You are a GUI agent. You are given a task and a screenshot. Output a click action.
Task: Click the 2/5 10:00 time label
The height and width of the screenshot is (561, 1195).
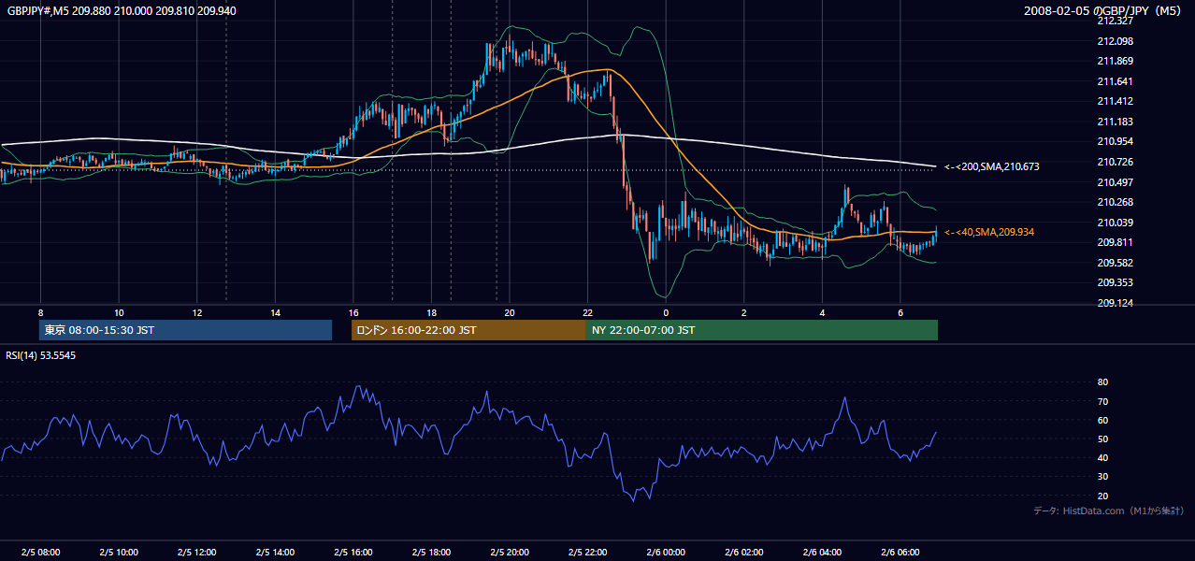(x=119, y=553)
